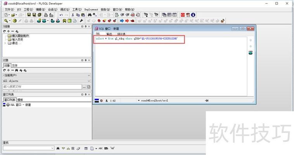Click the ellipsis button beside search box
The height and width of the screenshot is (155, 294).
pos(84,87)
